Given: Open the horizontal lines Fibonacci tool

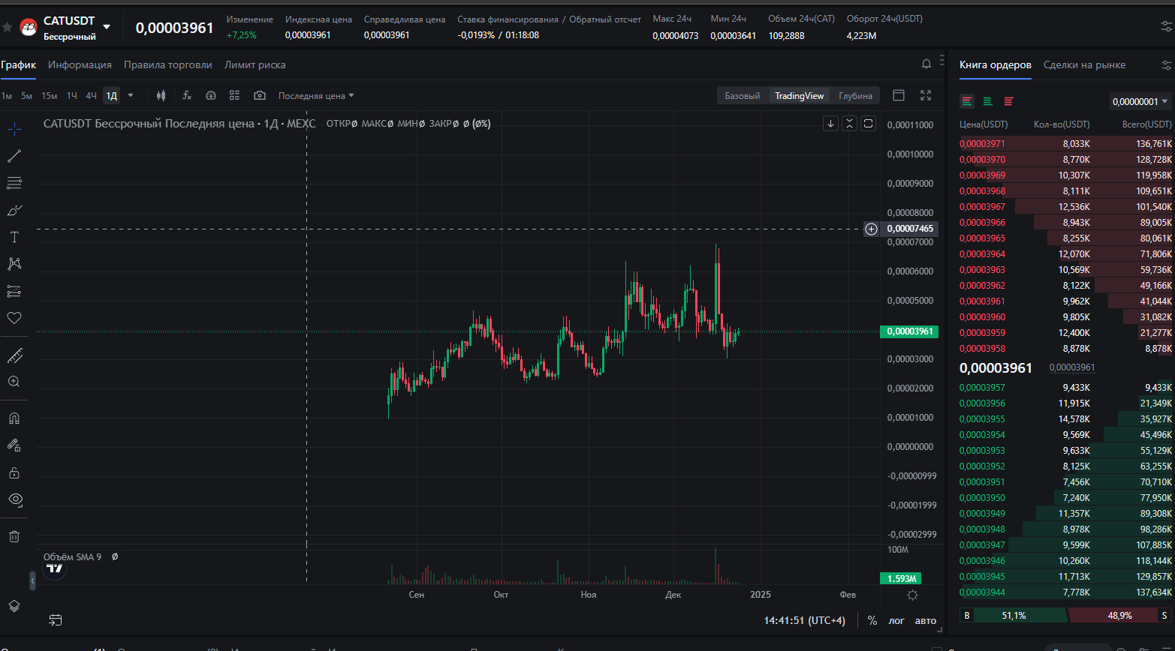Looking at the screenshot, I should [x=14, y=183].
